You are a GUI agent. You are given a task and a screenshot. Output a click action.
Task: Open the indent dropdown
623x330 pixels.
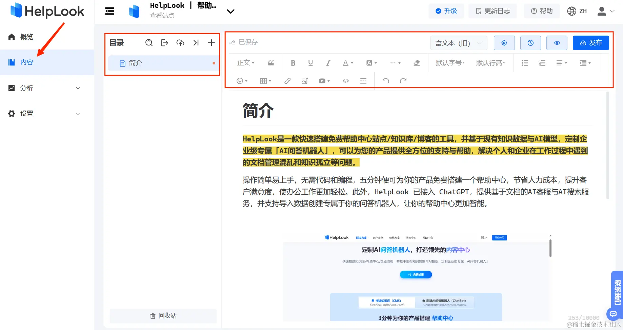click(585, 63)
